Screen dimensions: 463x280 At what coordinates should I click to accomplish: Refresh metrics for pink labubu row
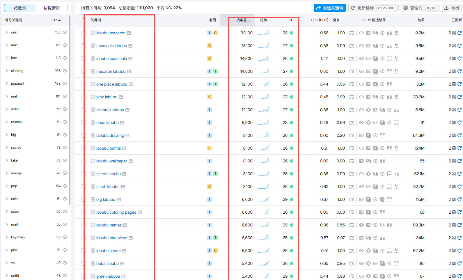[460, 97]
